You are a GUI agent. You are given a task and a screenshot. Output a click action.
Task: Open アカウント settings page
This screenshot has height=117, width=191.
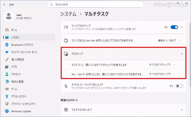click(29, 74)
